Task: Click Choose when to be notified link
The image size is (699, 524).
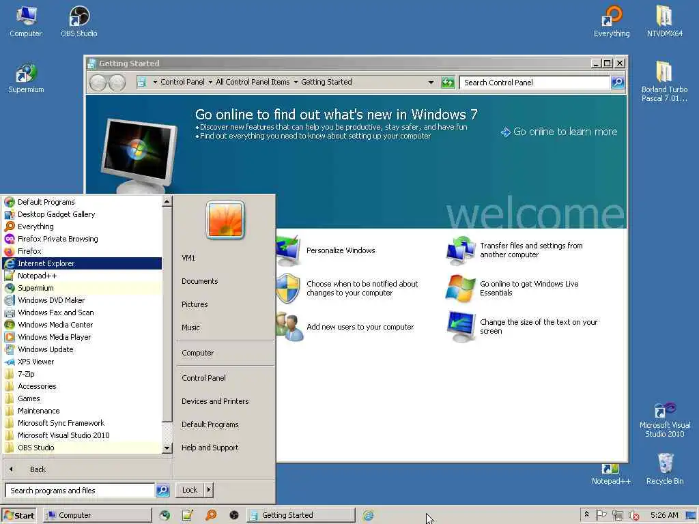Action: 362,289
